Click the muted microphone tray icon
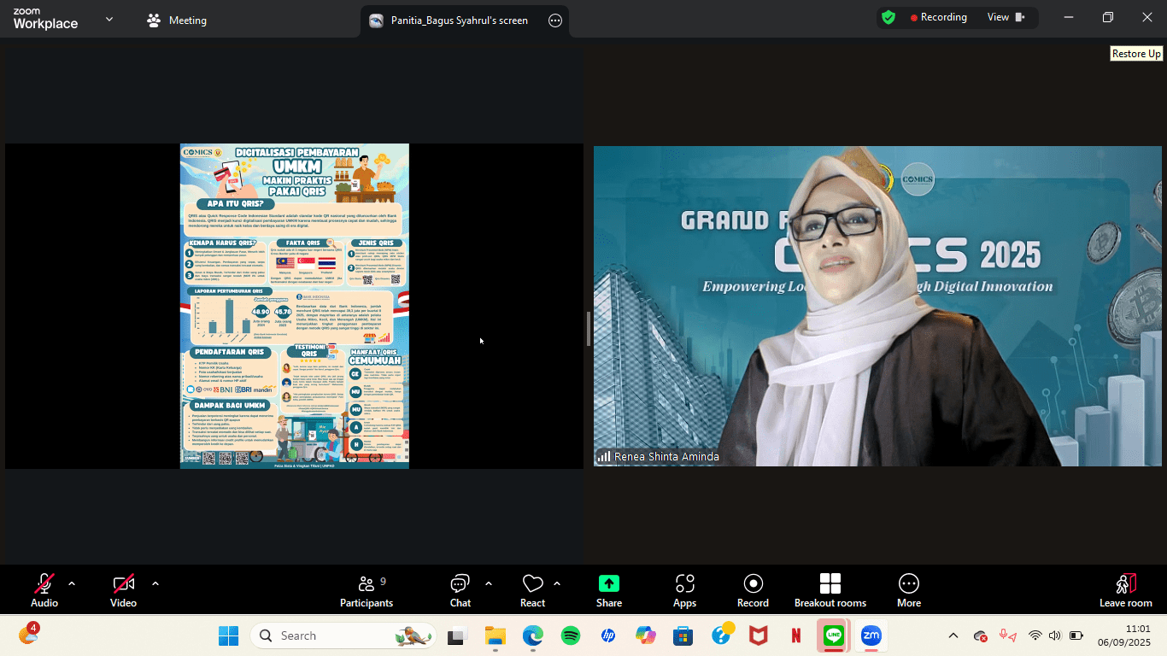 click(x=1008, y=635)
